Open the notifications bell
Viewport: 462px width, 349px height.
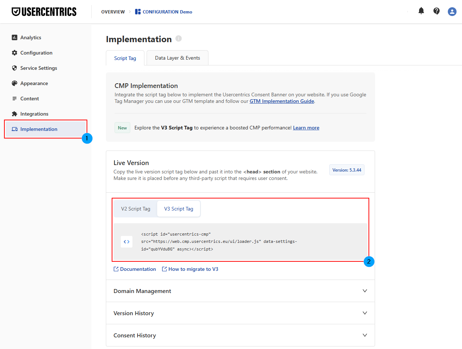coord(421,11)
